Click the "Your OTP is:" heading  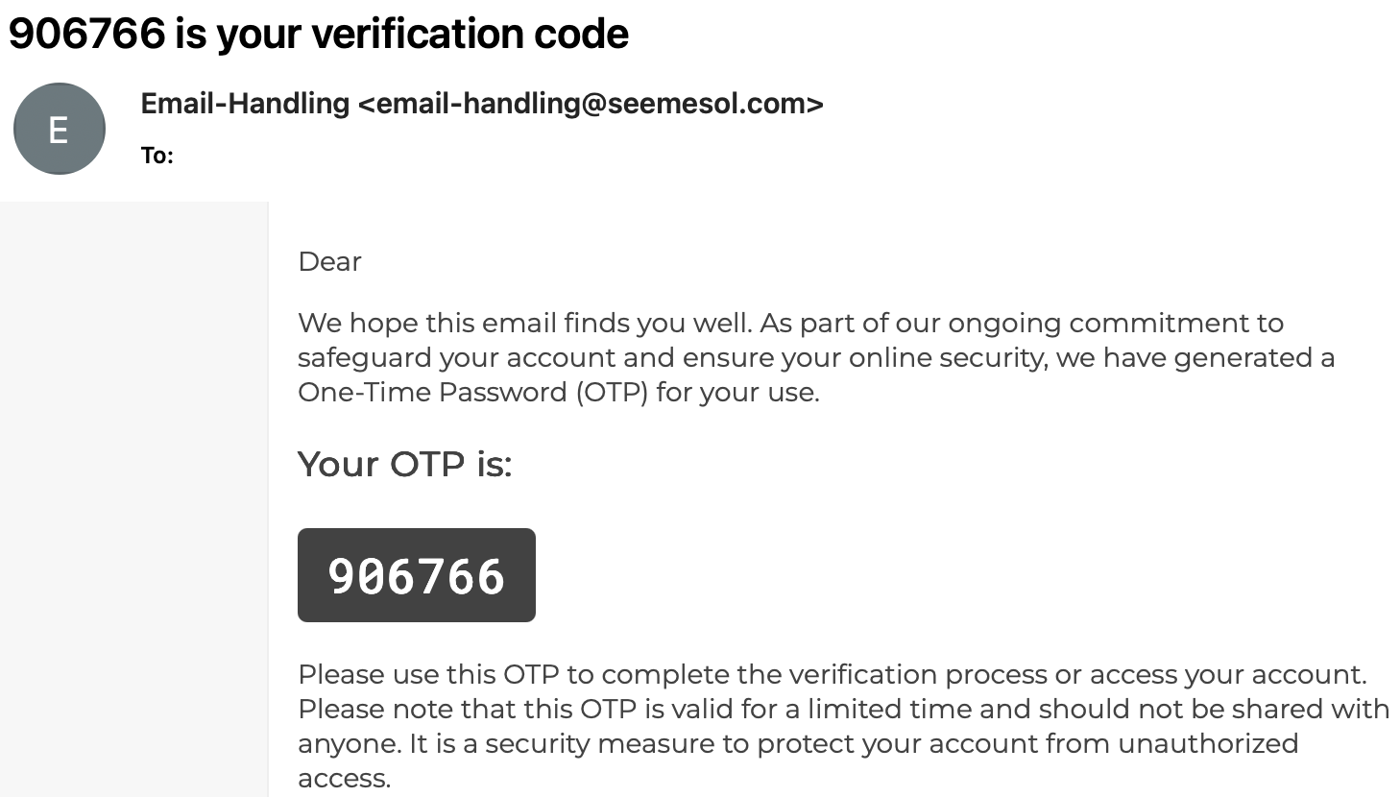click(404, 465)
